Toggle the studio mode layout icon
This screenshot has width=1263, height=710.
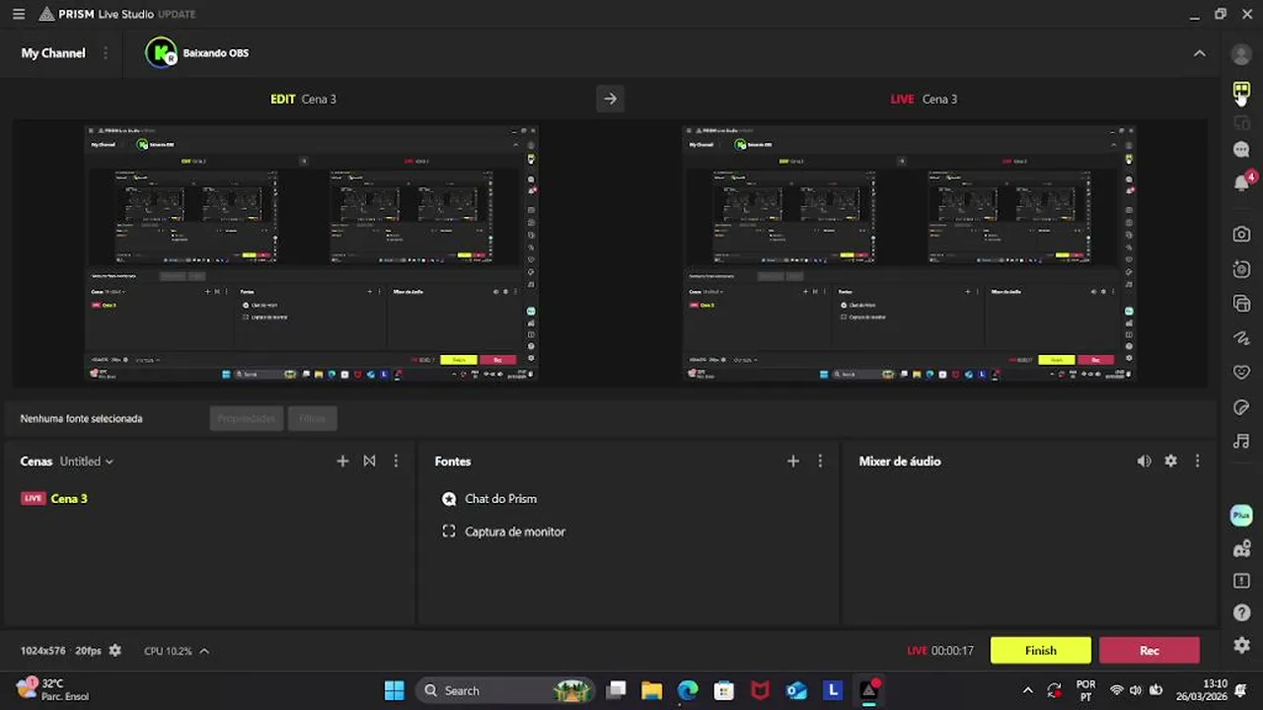click(1241, 91)
